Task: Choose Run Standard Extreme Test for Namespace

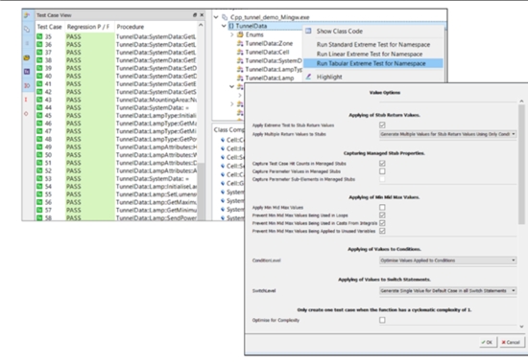Action: (x=373, y=45)
